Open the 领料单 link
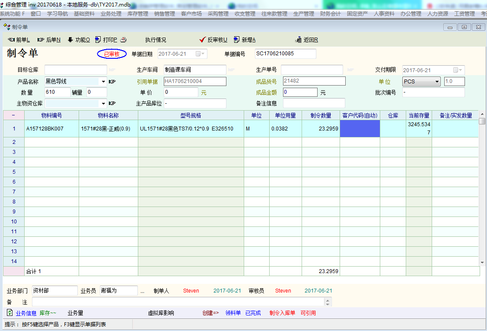 point(233,313)
